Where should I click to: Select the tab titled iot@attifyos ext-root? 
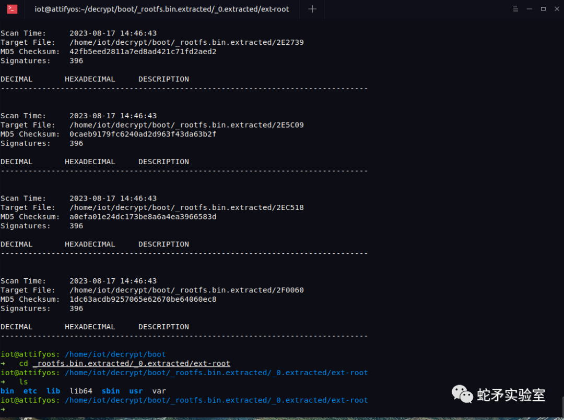(162, 9)
